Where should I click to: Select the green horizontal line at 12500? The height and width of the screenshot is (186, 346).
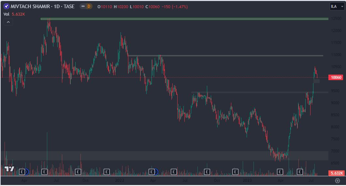(x=184, y=19)
